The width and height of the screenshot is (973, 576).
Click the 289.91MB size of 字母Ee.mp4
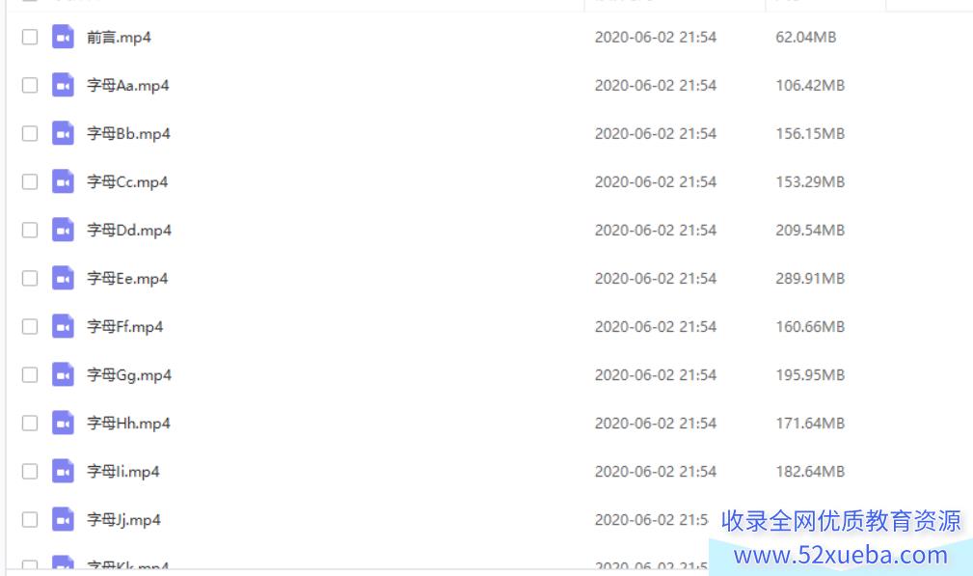pos(810,279)
